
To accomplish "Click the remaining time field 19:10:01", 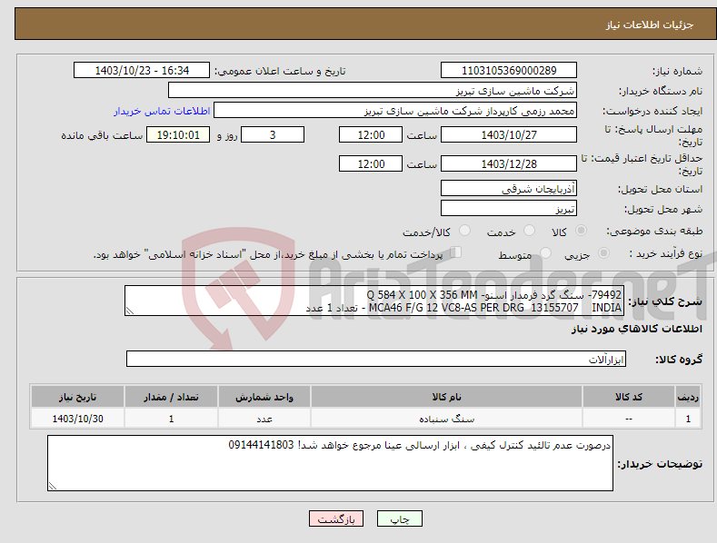I will tap(178, 134).
